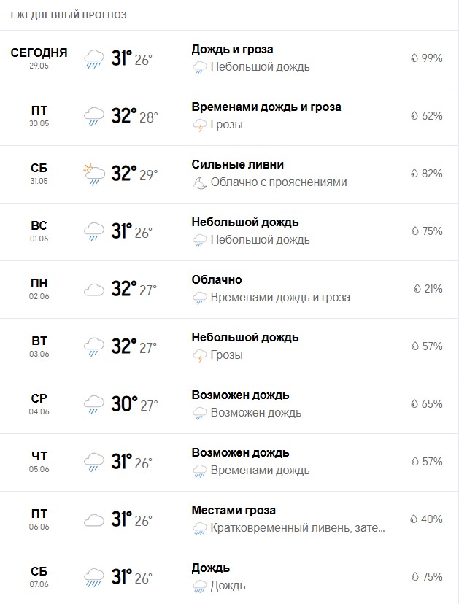
Task: Click the cloud icon for Friday 06.06
Action: (x=94, y=520)
